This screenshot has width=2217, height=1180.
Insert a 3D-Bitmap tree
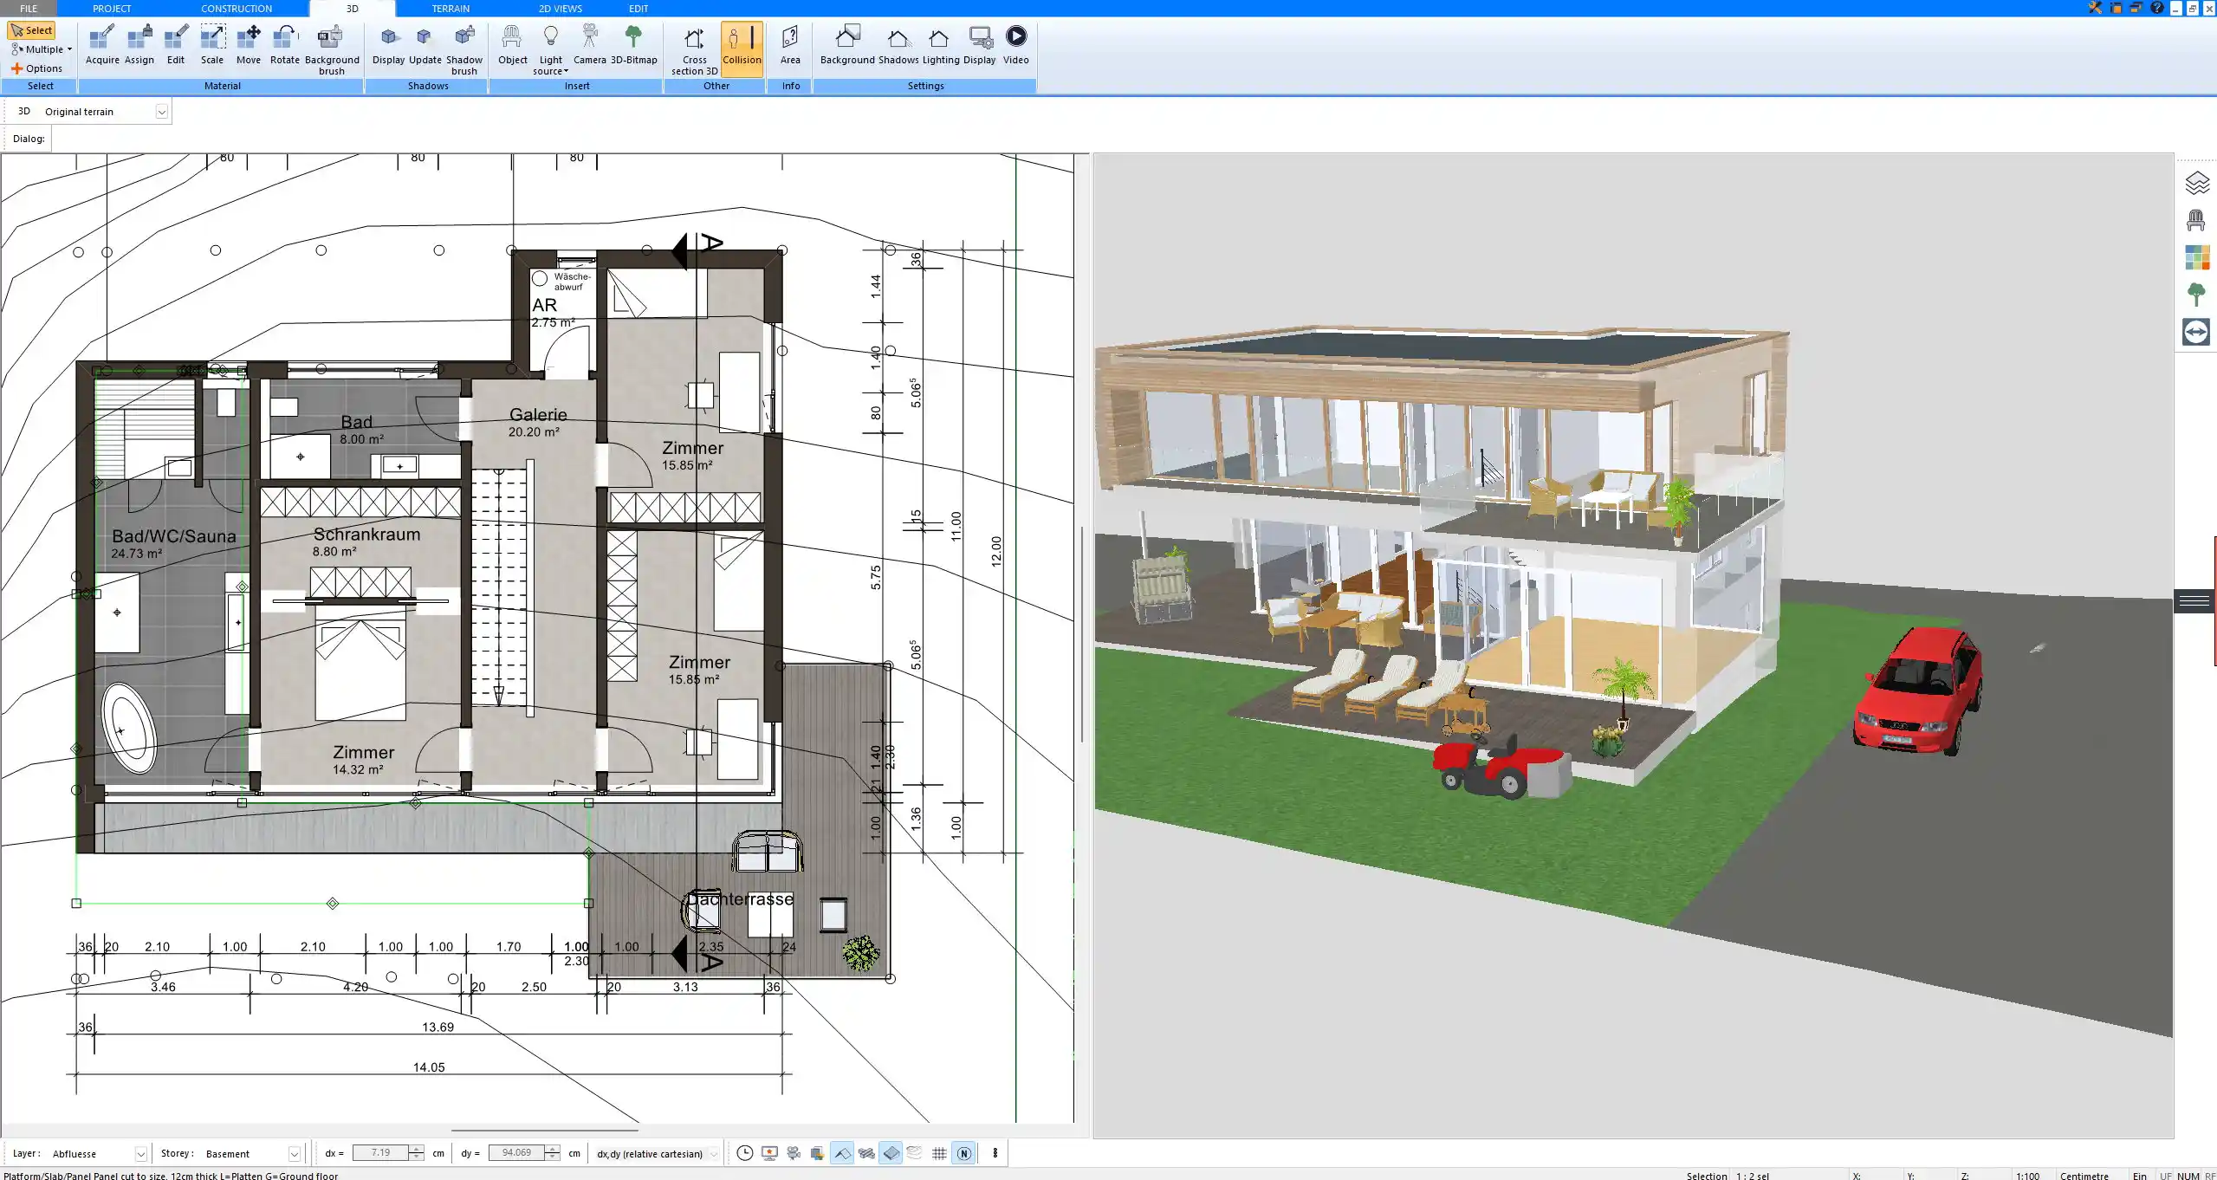pos(634,45)
